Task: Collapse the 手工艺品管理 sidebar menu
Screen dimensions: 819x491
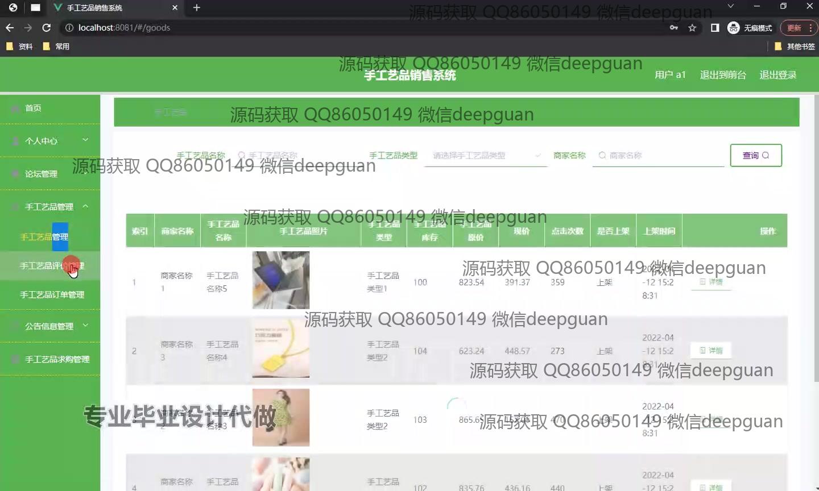Action: (50, 207)
